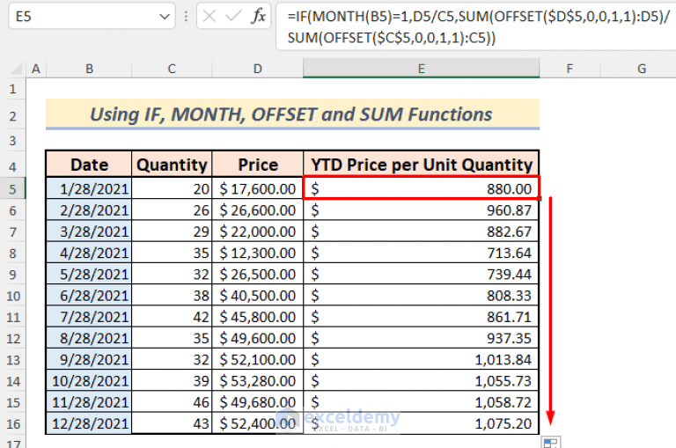Select quantity cell 29
Screen dimensions: 676x448
coord(172,231)
